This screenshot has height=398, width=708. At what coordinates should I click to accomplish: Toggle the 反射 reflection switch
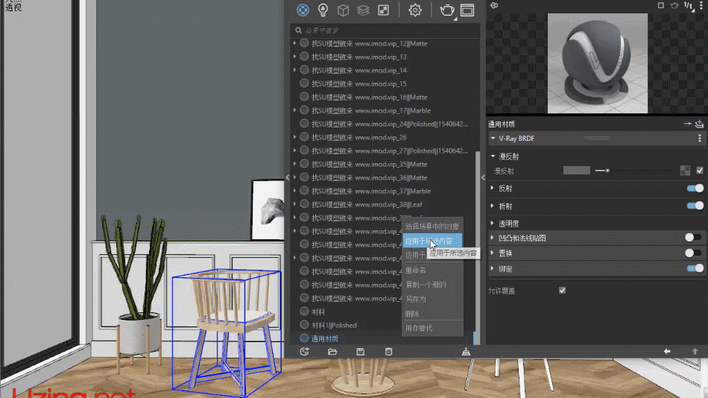(695, 189)
